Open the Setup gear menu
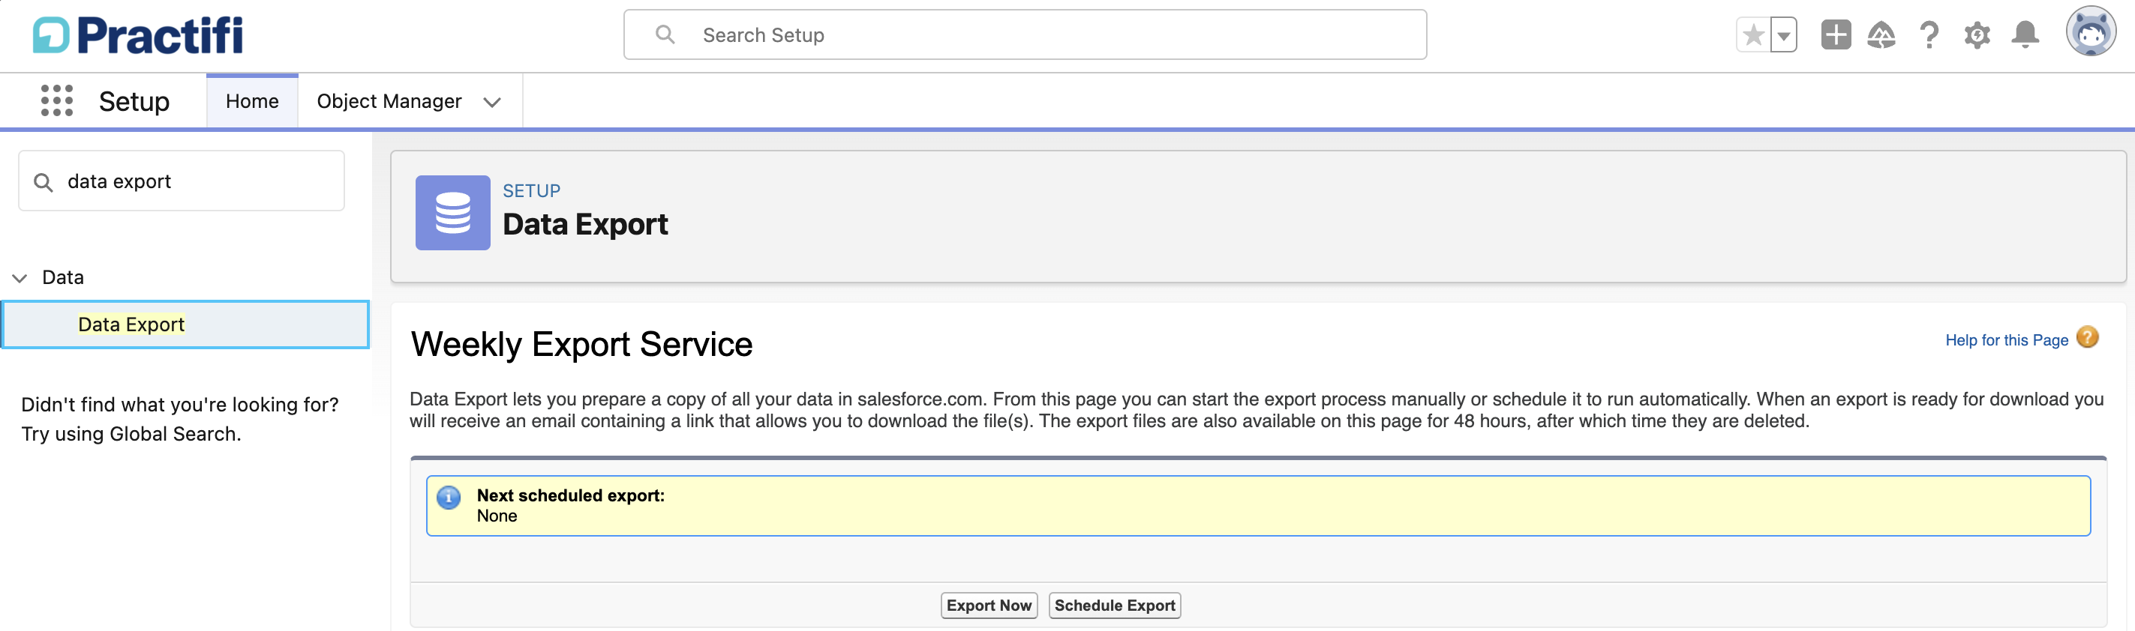The width and height of the screenshot is (2135, 631). click(1977, 34)
